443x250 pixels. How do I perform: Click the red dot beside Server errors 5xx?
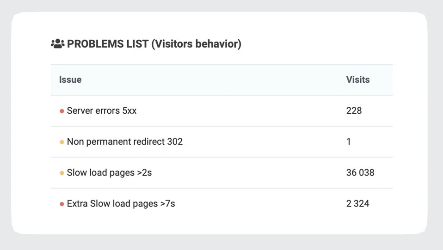tap(62, 111)
